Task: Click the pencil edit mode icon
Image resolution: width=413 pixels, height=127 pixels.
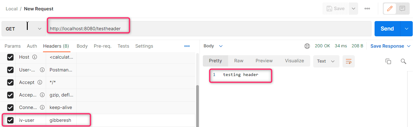Action: 390,9
